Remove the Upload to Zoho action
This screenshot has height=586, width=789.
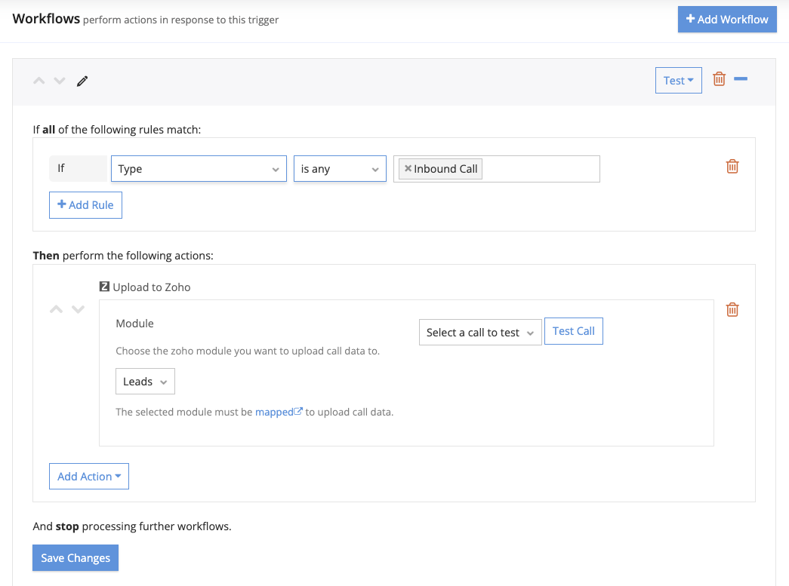pos(732,310)
